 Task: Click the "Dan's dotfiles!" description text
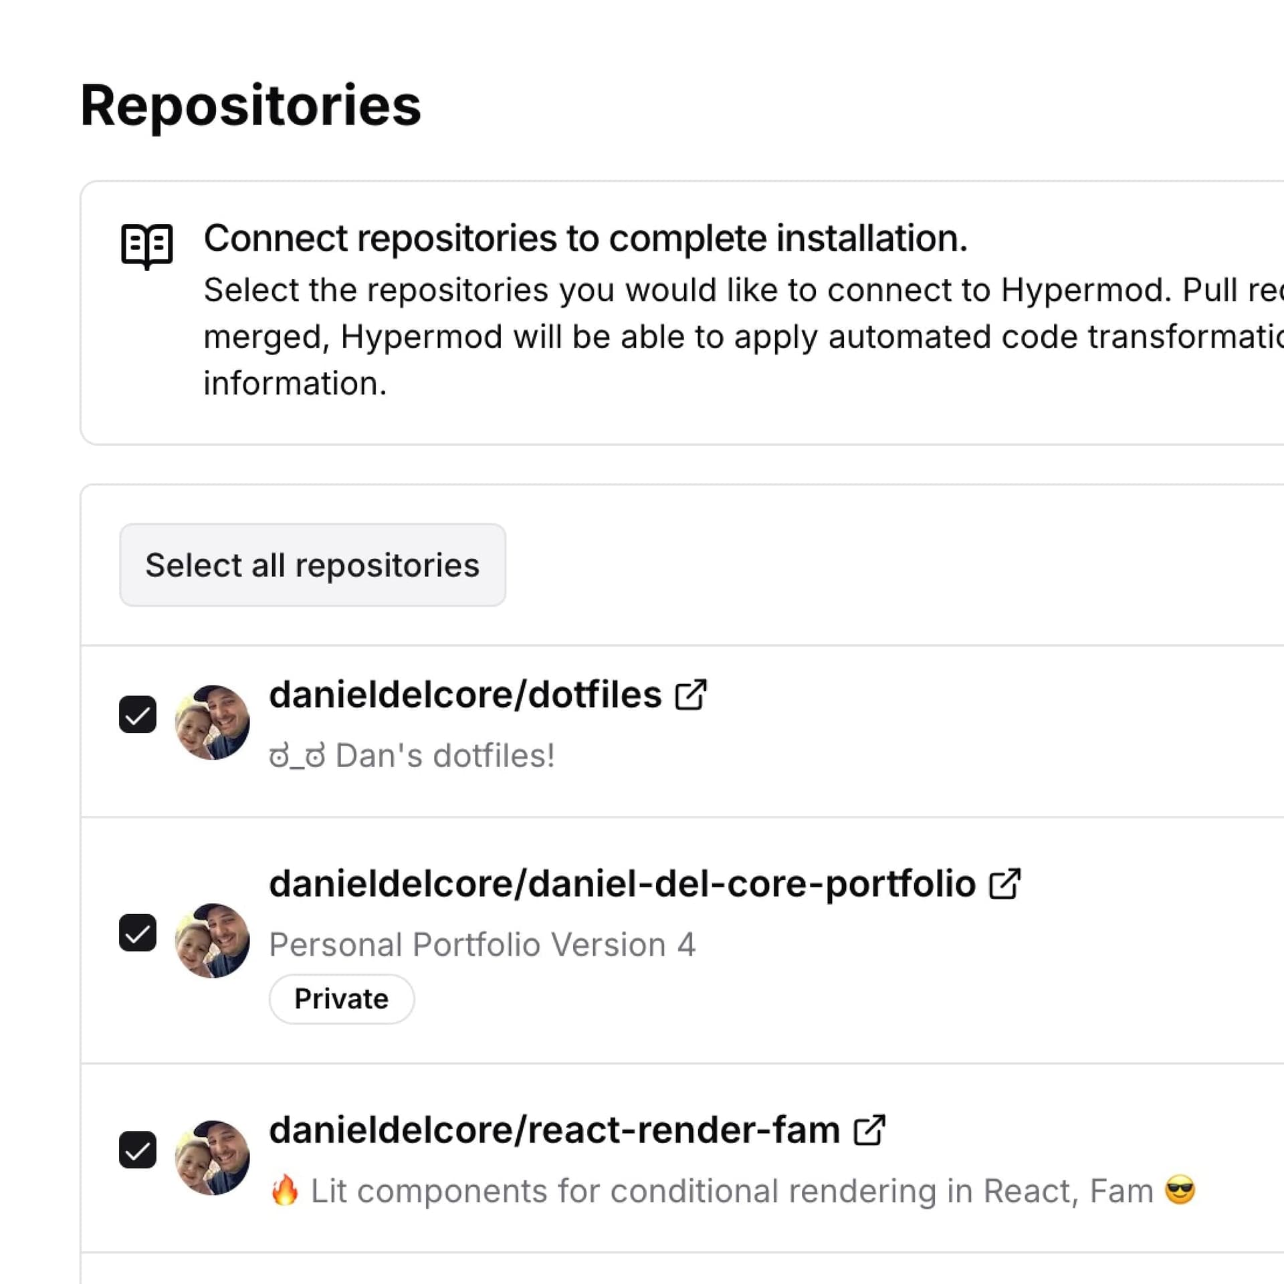coord(445,756)
